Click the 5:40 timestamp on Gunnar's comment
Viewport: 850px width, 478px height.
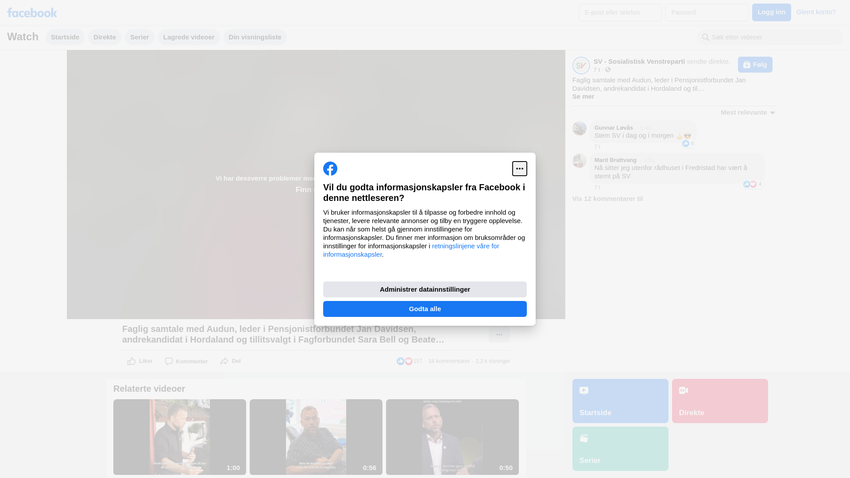(645, 128)
